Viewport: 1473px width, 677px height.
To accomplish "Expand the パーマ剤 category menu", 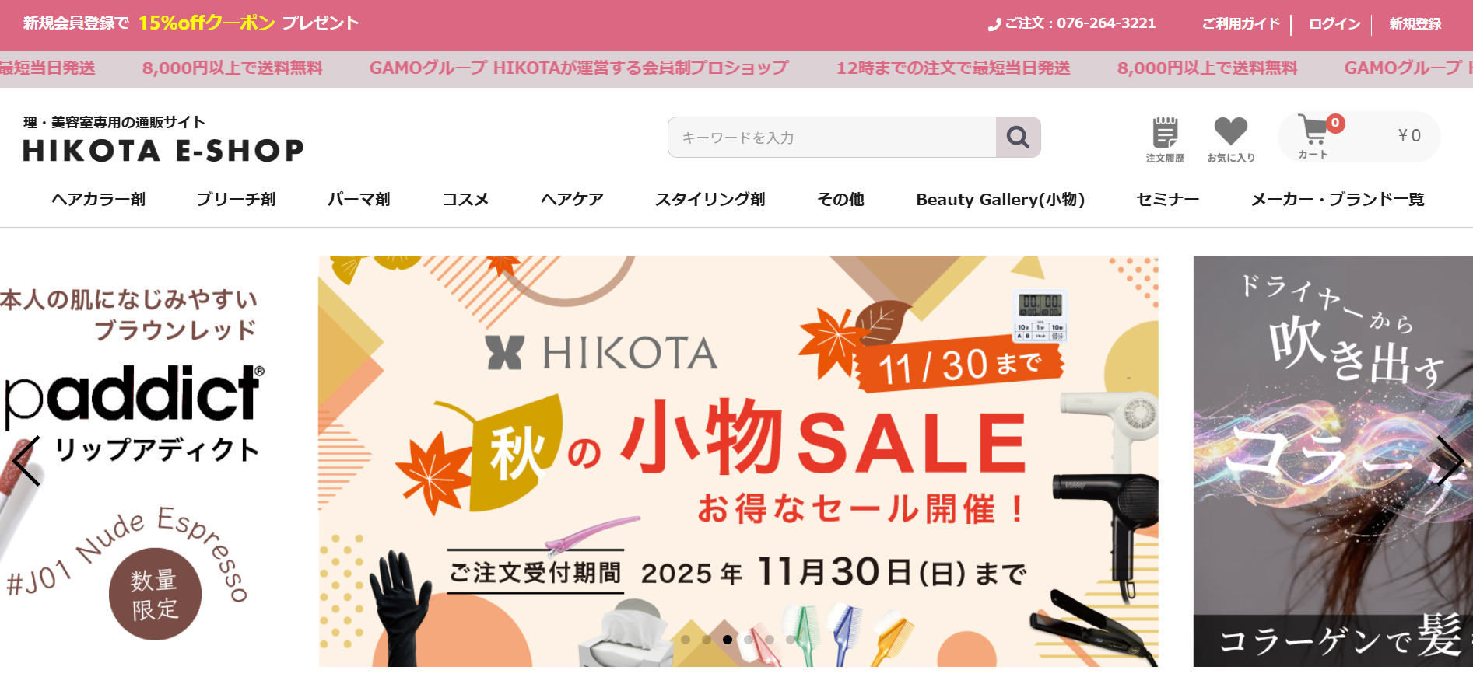I will point(359,200).
